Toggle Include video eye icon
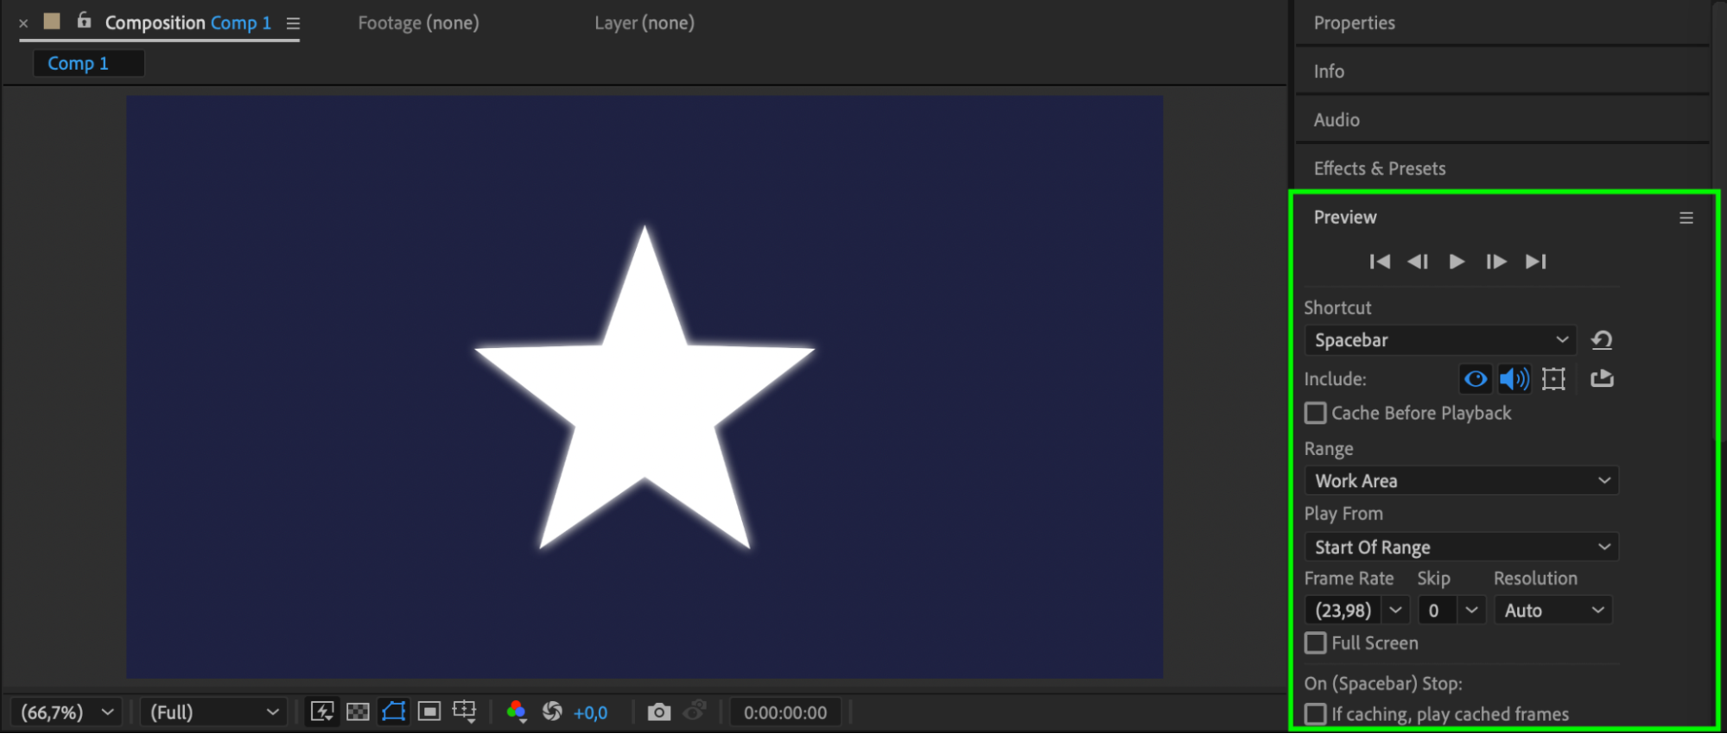 [1476, 378]
